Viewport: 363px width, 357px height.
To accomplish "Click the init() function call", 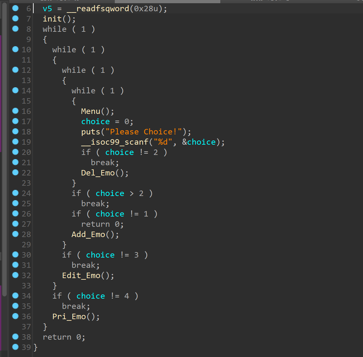I will [59, 19].
